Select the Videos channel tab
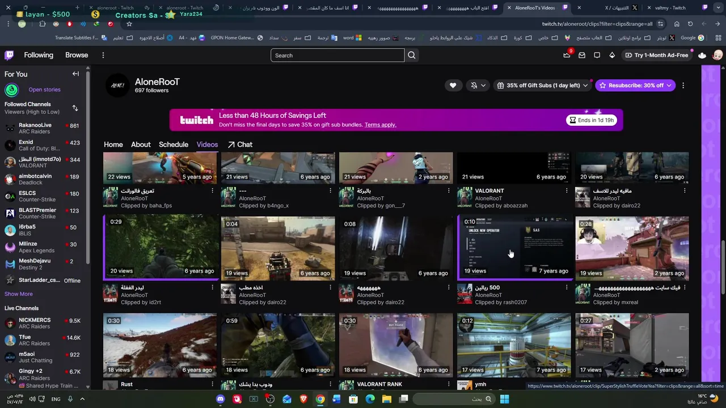 [x=207, y=144]
